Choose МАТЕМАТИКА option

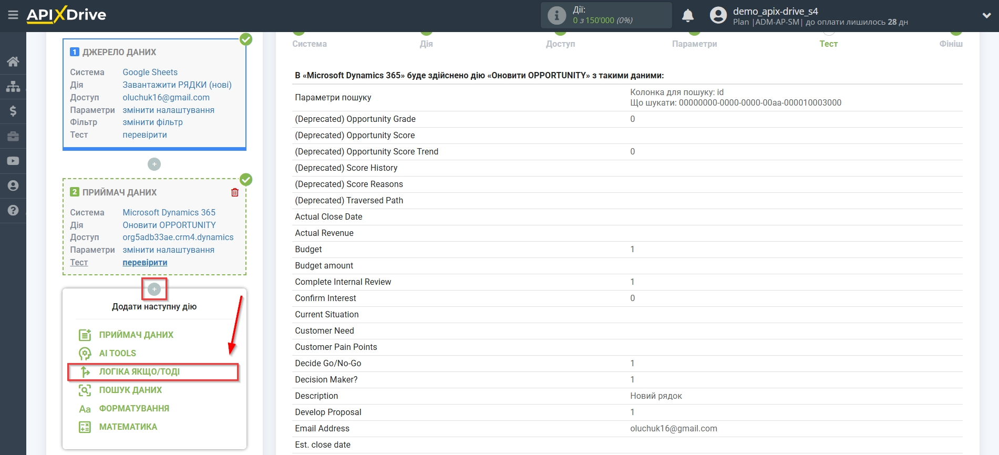(128, 427)
